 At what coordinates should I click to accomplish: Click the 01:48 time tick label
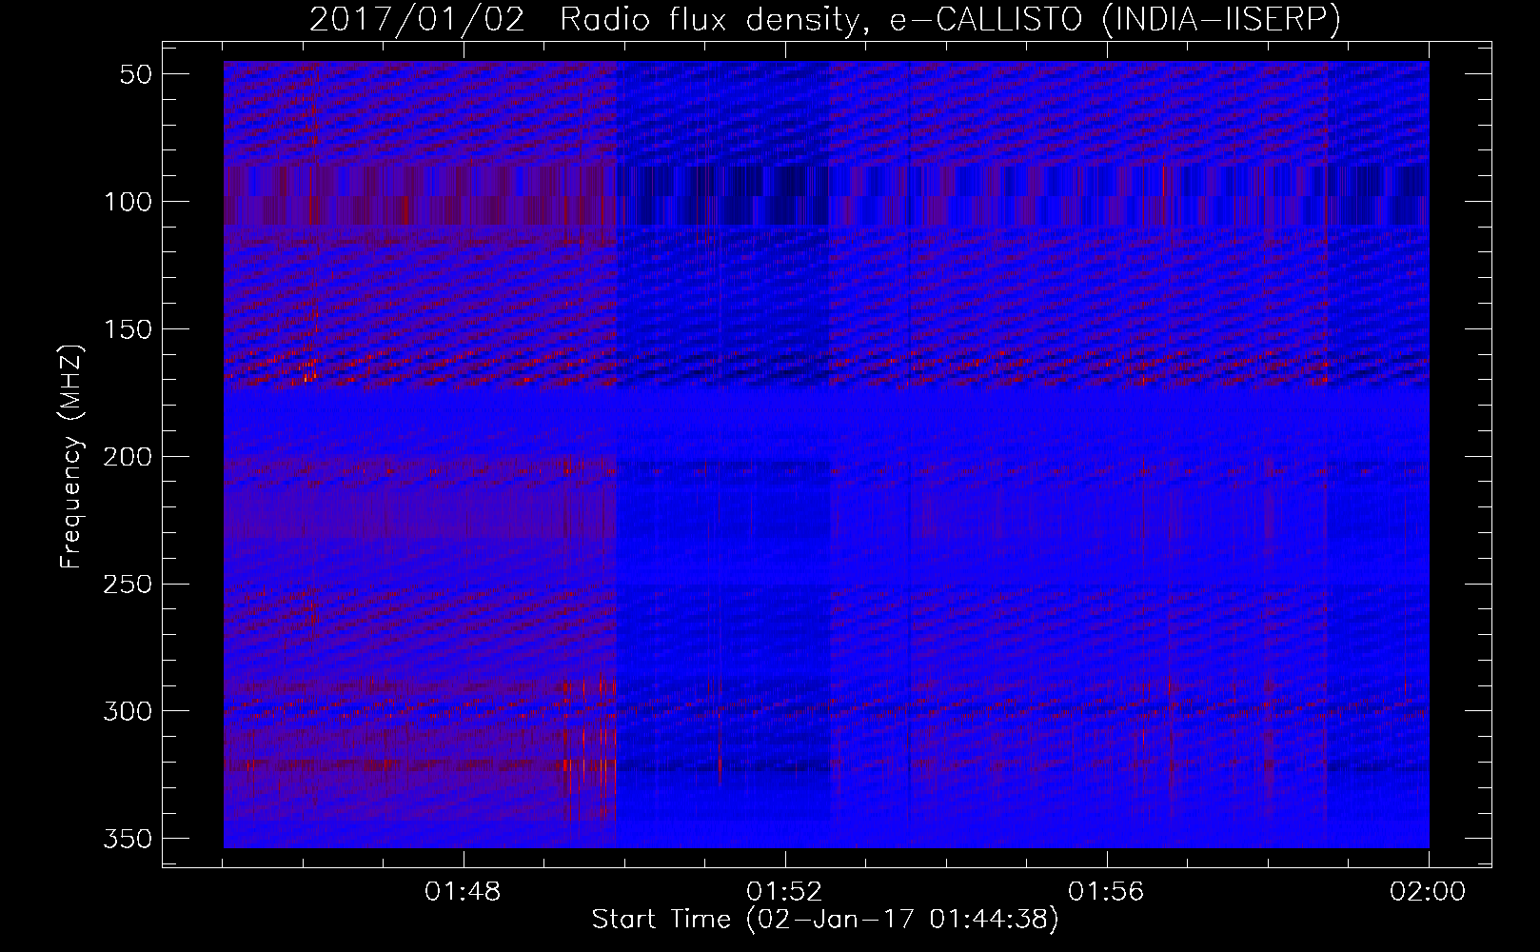tap(464, 892)
